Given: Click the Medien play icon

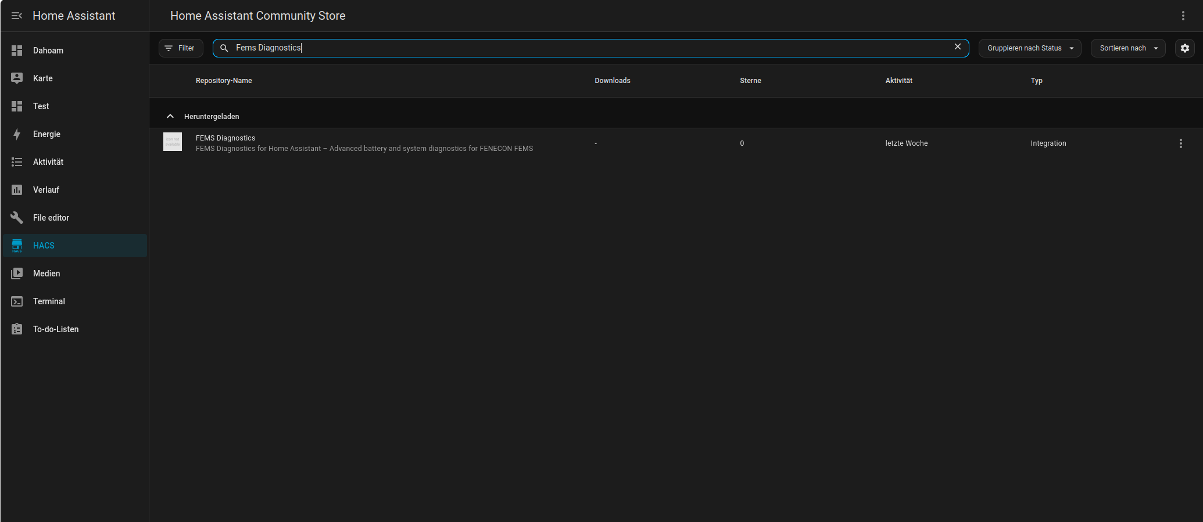Looking at the screenshot, I should coord(17,273).
